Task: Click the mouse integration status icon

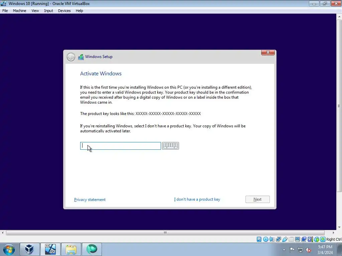Action: tap(317, 239)
